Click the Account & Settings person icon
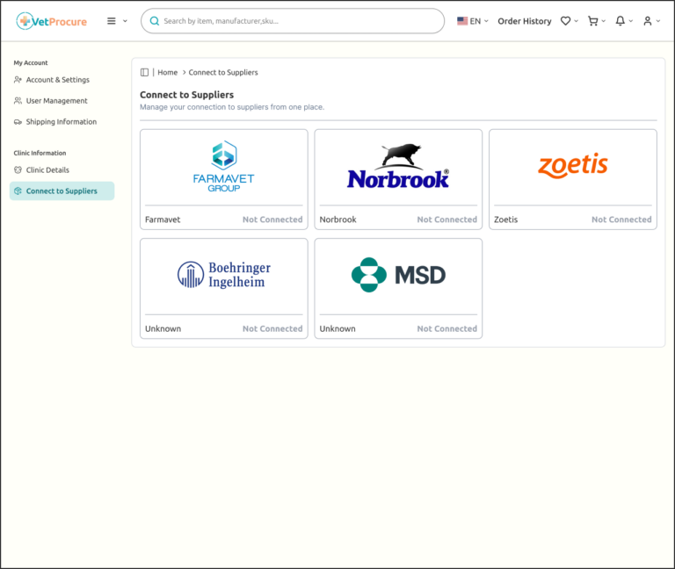Screen dimensions: 675x569 tap(18, 80)
